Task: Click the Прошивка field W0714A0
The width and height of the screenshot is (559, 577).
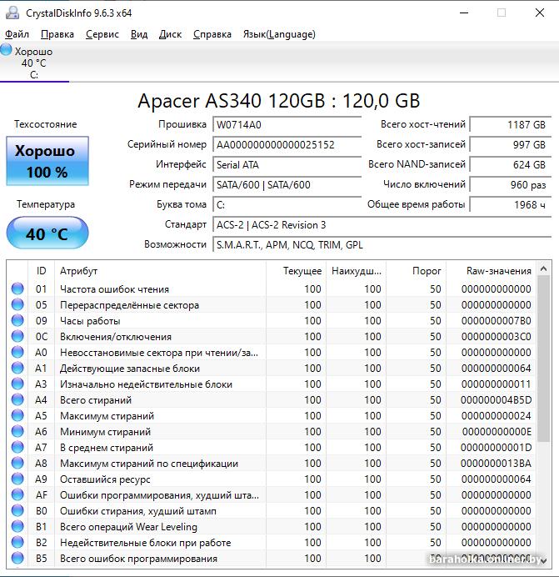Action: point(287,125)
